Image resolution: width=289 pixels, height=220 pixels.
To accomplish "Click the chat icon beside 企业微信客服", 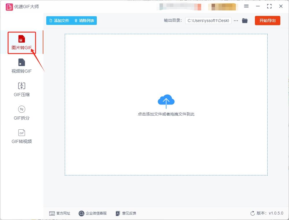I will point(81,213).
